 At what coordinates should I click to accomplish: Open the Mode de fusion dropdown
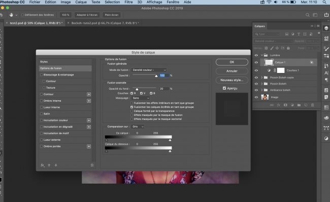[149, 70]
